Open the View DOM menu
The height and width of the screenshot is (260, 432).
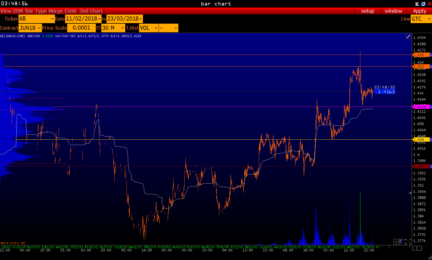pyautogui.click(x=12, y=11)
